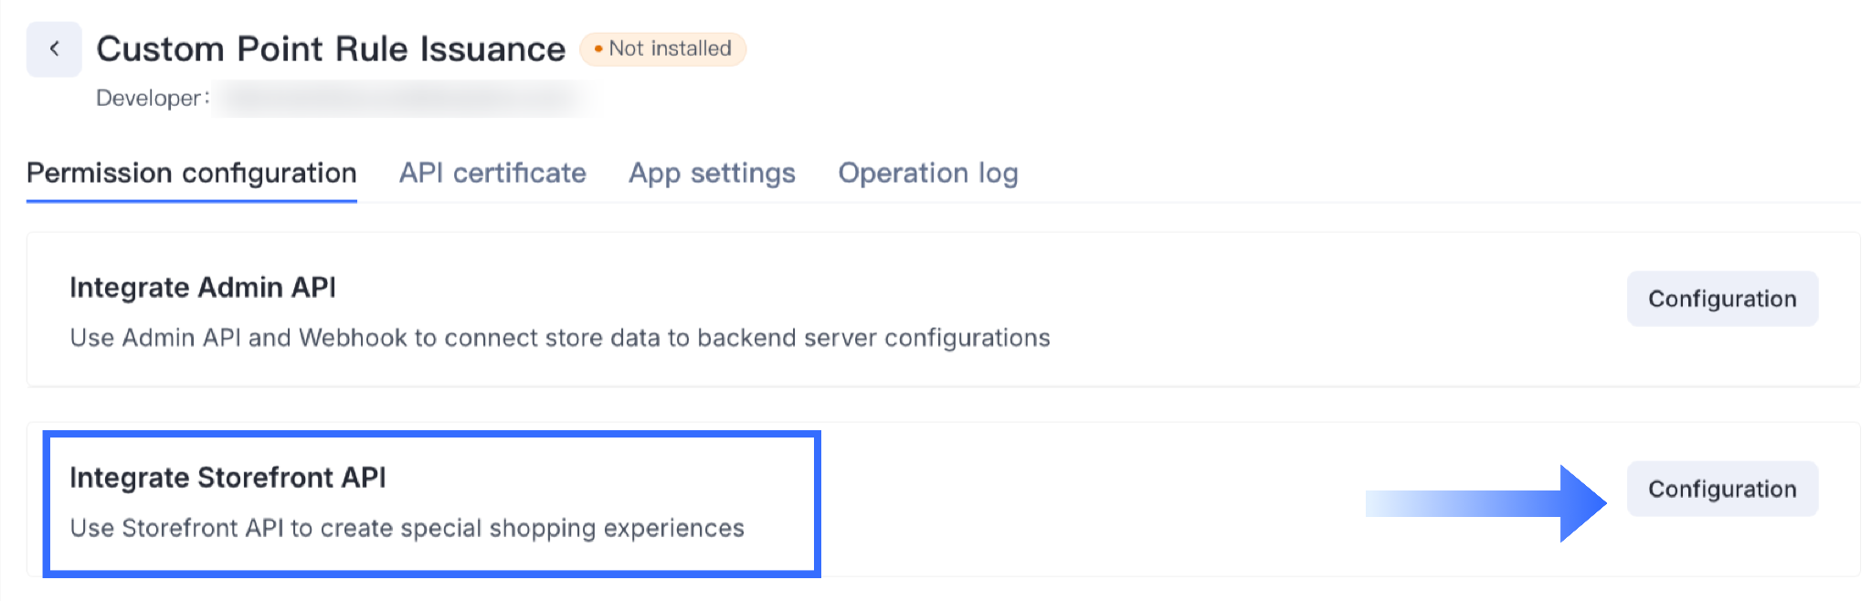The height and width of the screenshot is (601, 1871).
Task: Click the blurred developer name
Action: pos(407,98)
